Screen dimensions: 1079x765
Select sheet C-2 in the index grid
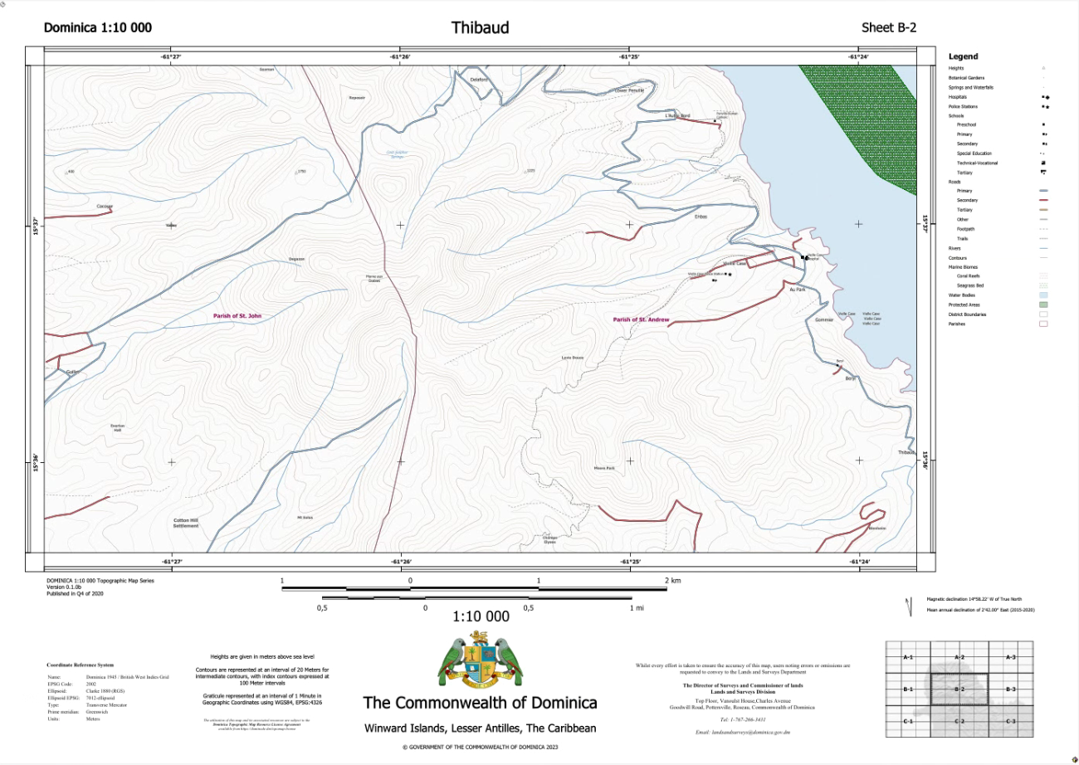[959, 721]
